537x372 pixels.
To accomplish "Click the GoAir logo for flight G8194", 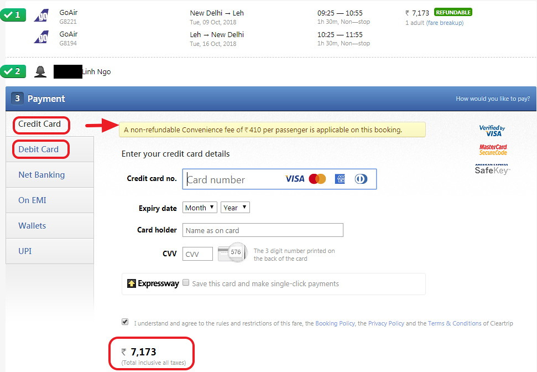I will 41,37.
